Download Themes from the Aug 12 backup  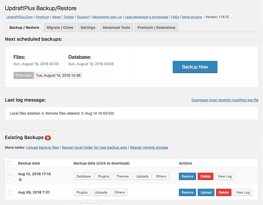click(123, 176)
